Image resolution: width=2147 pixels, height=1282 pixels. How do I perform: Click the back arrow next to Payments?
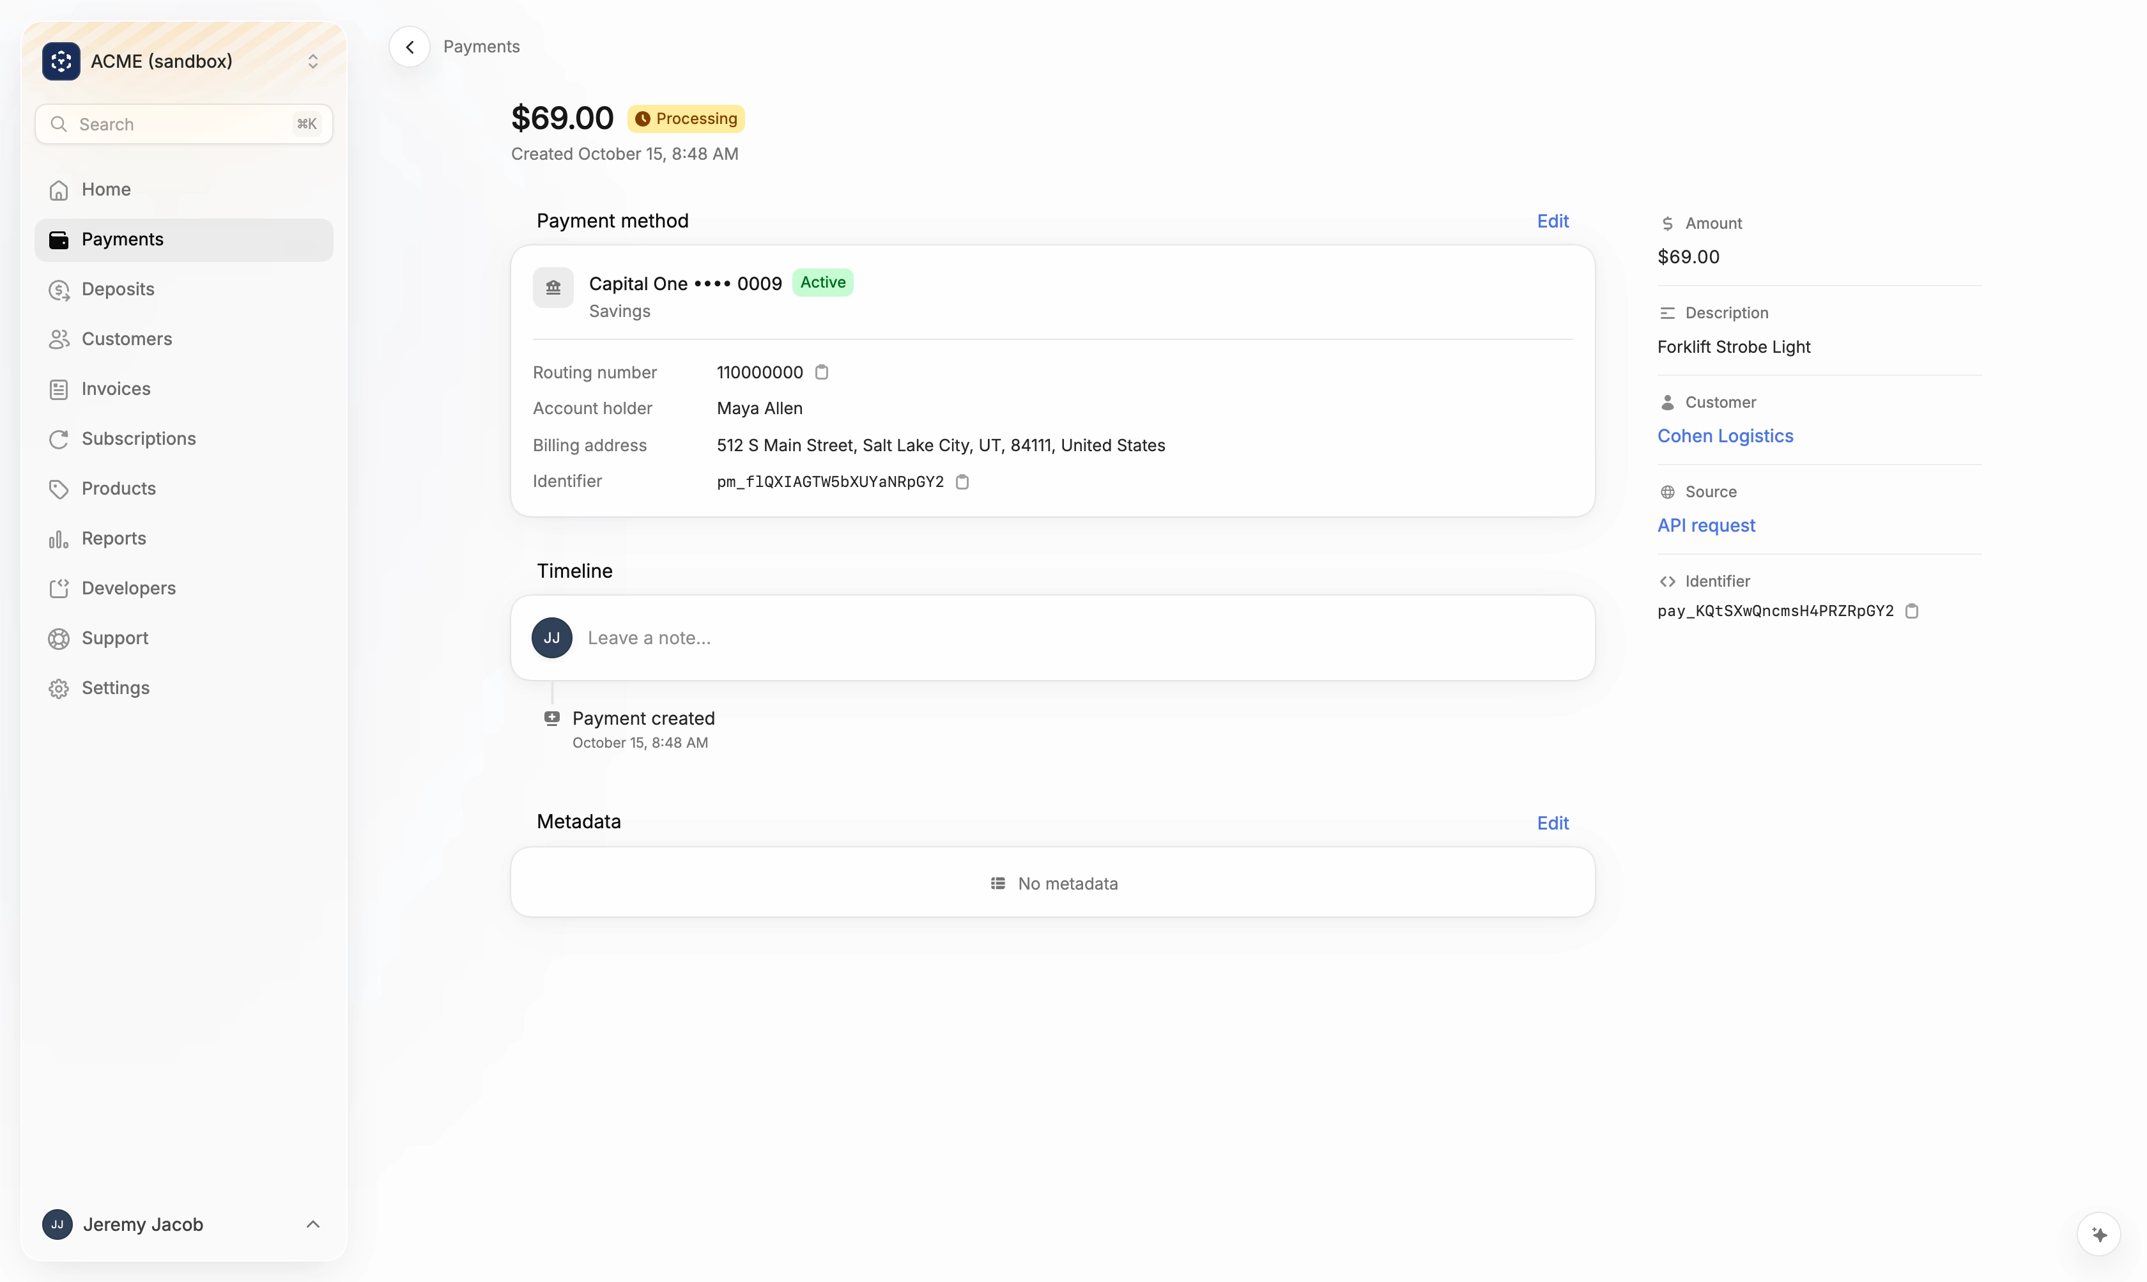coord(410,47)
